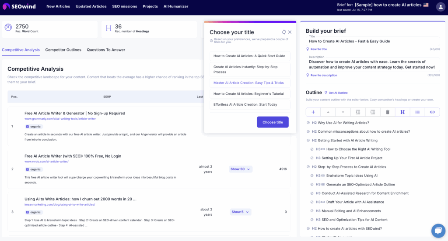Click lightbulb icon next to Rewrite title
Screen dimensions: 448x241
[308, 49]
